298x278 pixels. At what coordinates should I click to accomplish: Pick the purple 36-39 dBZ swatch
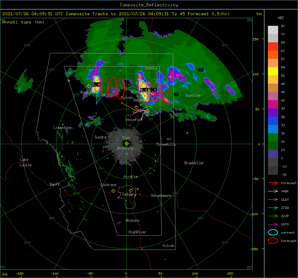[x=273, y=113]
